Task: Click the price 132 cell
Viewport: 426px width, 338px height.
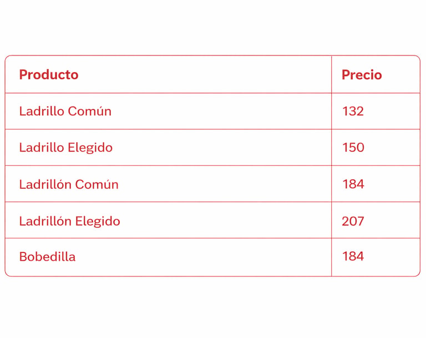Action: point(376,111)
